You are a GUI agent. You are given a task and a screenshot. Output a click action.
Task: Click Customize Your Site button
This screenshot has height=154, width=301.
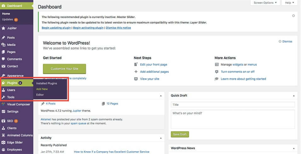click(x=64, y=69)
